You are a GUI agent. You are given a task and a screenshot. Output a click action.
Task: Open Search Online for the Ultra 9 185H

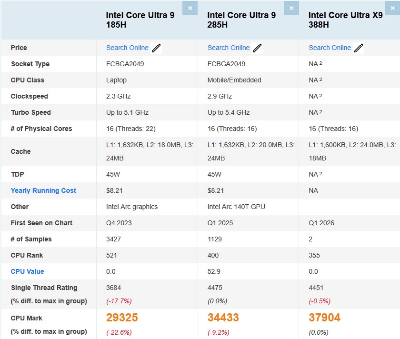coord(127,48)
